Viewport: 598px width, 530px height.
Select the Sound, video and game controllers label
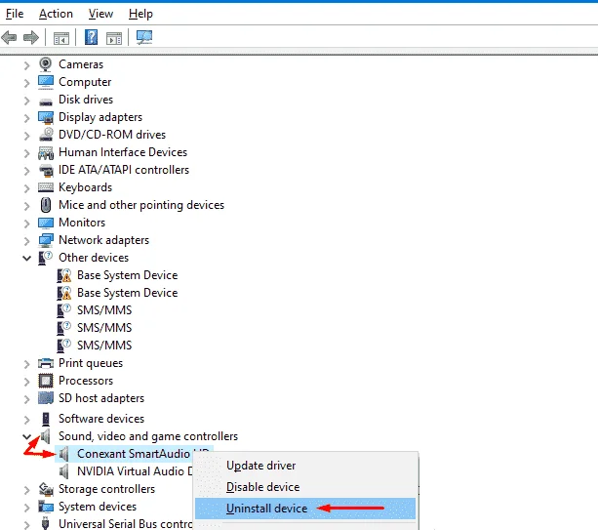click(148, 436)
